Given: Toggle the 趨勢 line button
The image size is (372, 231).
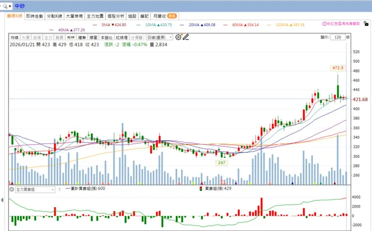Looking at the screenshot, I should point(82,38).
